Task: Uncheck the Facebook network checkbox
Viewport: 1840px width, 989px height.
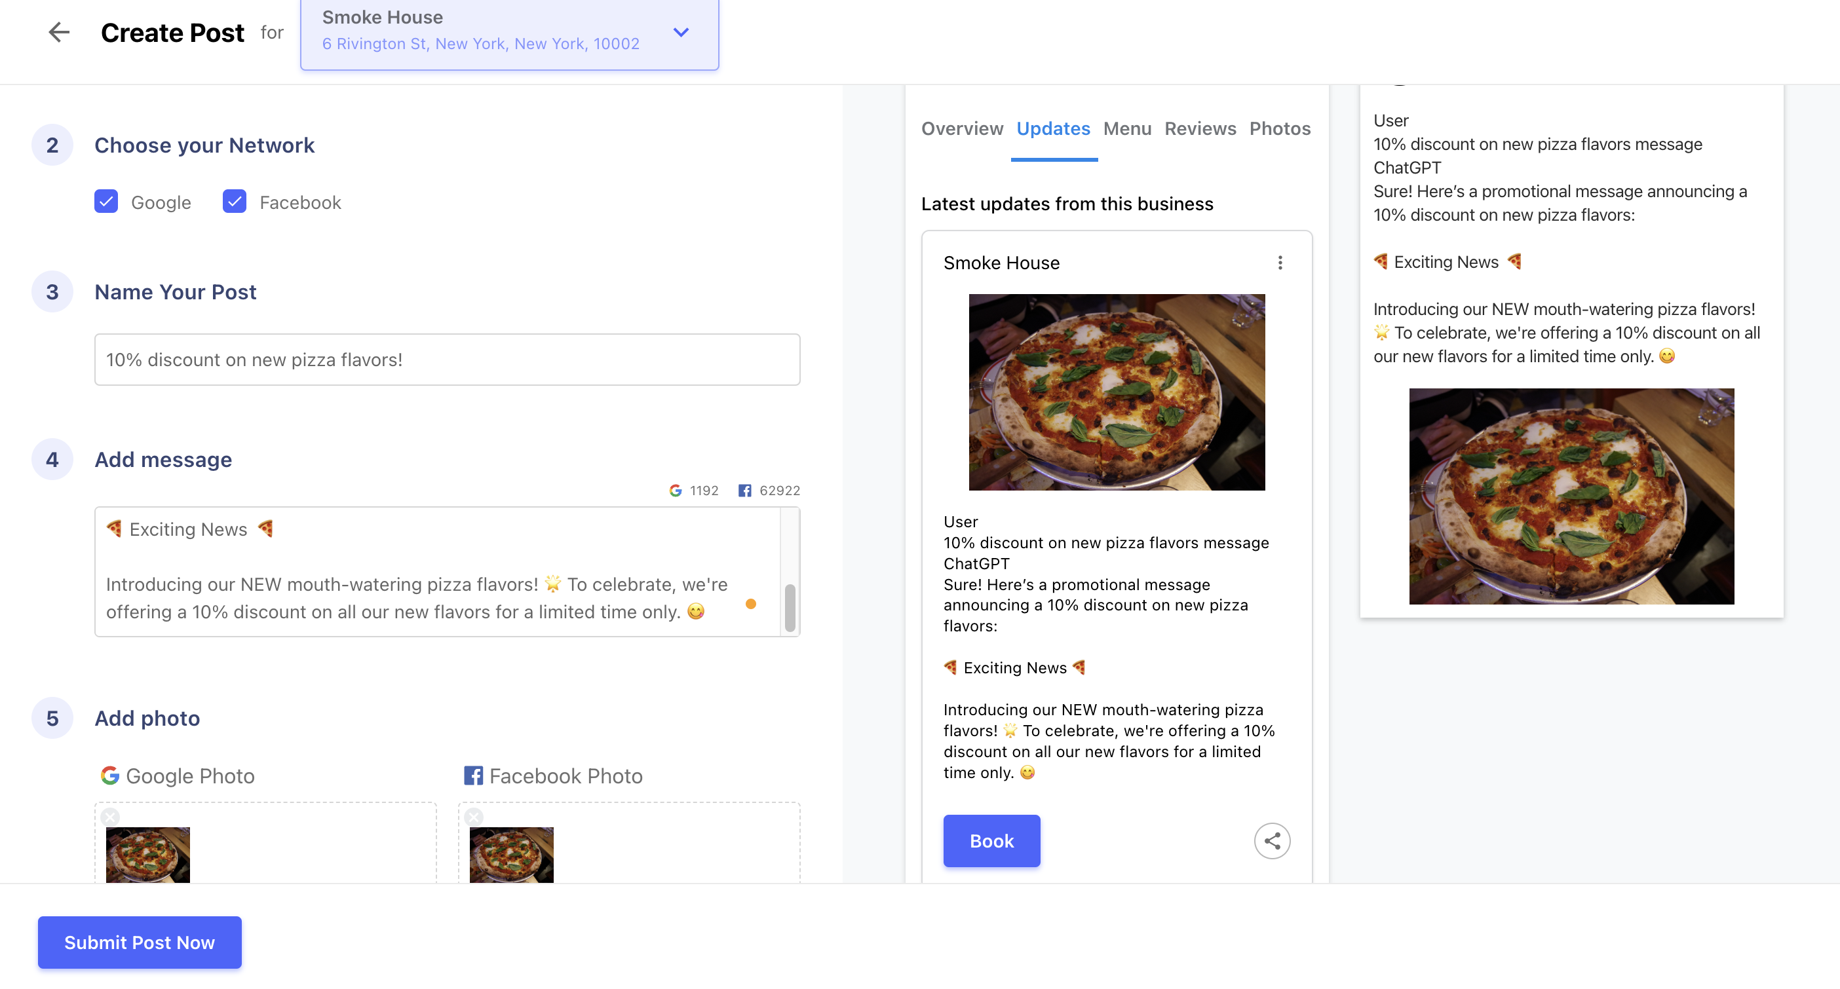Action: [x=235, y=202]
